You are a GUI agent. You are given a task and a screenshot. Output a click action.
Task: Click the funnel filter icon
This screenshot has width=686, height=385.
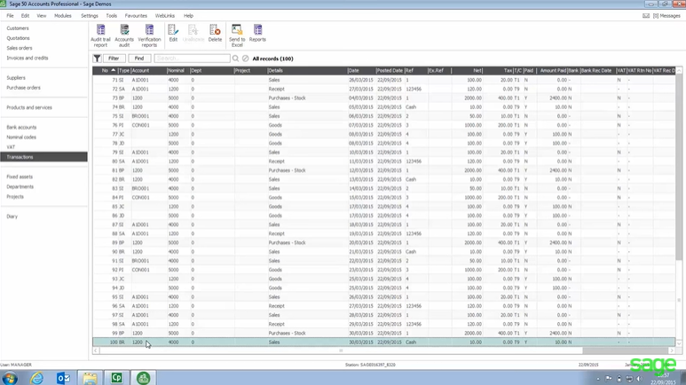[x=97, y=59]
